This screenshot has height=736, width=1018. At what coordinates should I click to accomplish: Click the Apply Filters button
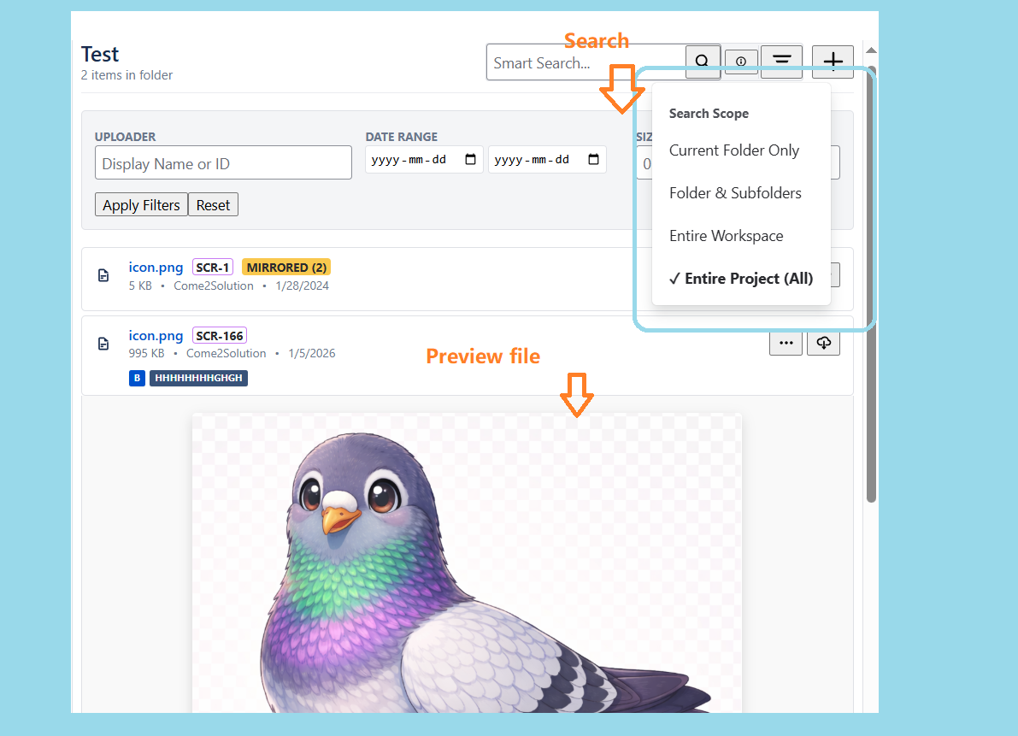click(140, 204)
